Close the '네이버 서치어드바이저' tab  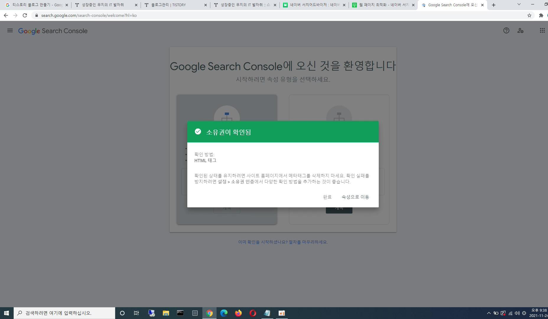tap(344, 5)
